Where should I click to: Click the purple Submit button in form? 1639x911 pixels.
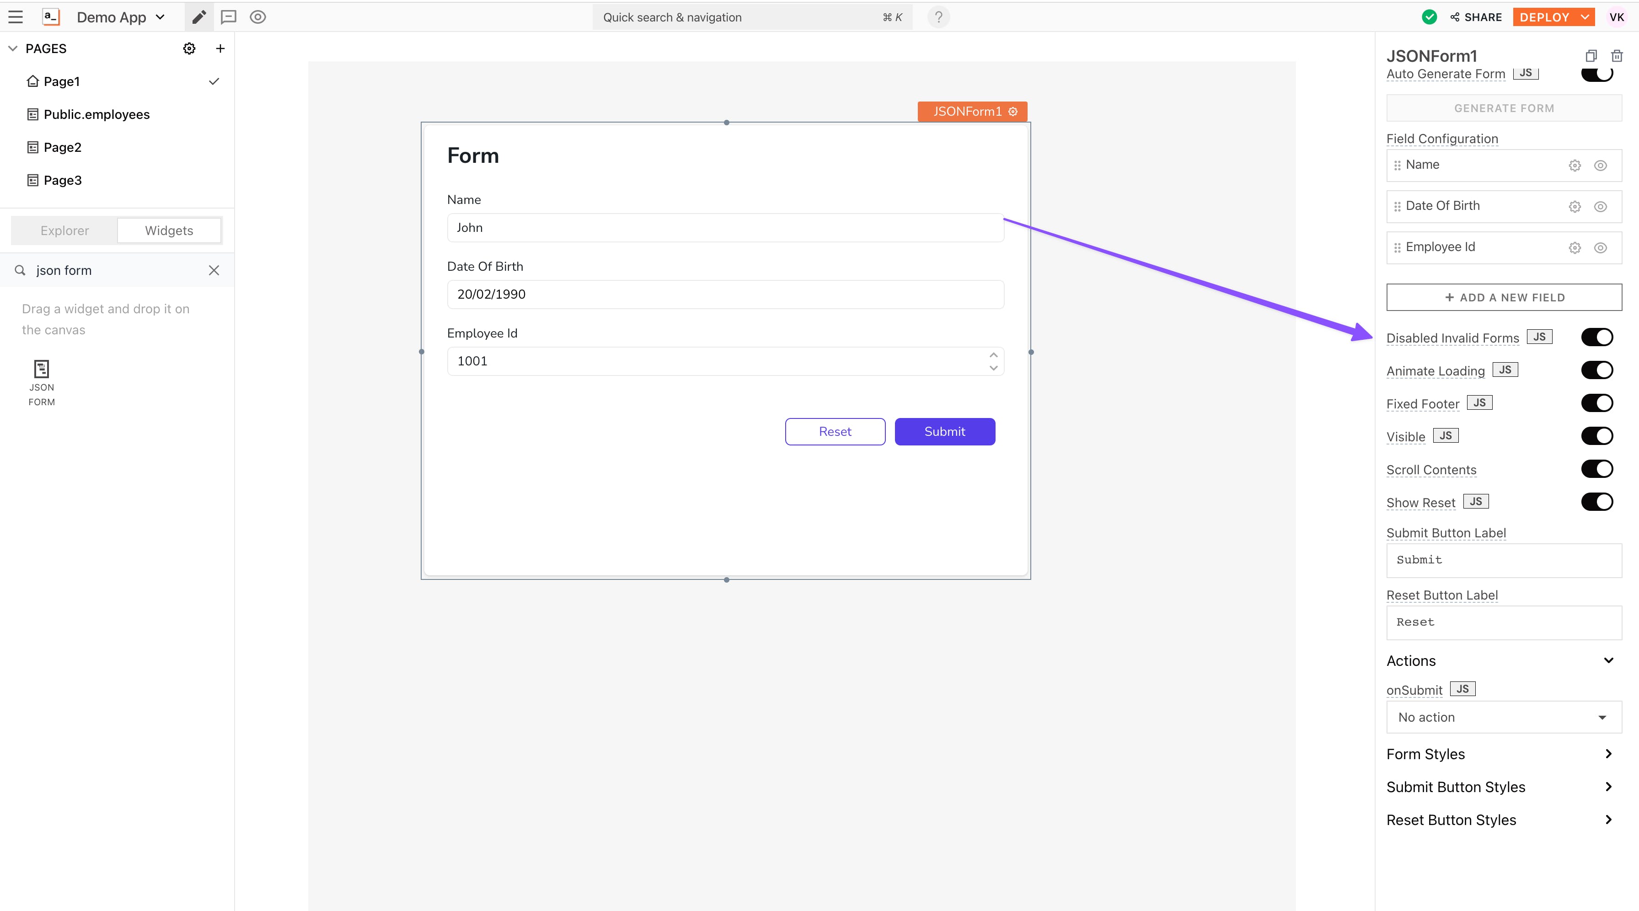click(x=944, y=431)
